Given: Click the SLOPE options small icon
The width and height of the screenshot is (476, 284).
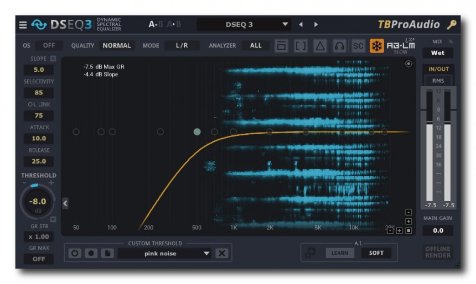Looking at the screenshot, I should click(53, 59).
